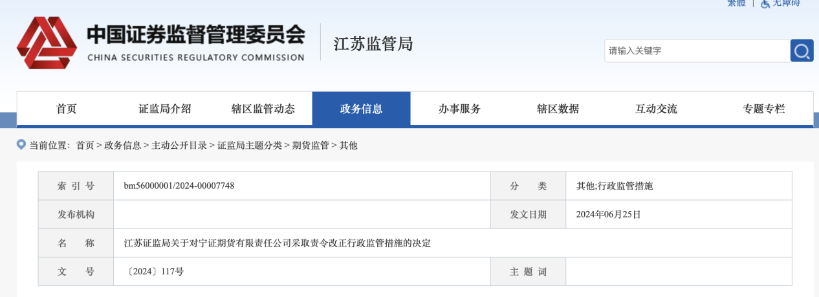Click the location pin icon beside 当前位置
Image resolution: width=819 pixels, height=297 pixels.
[21, 145]
